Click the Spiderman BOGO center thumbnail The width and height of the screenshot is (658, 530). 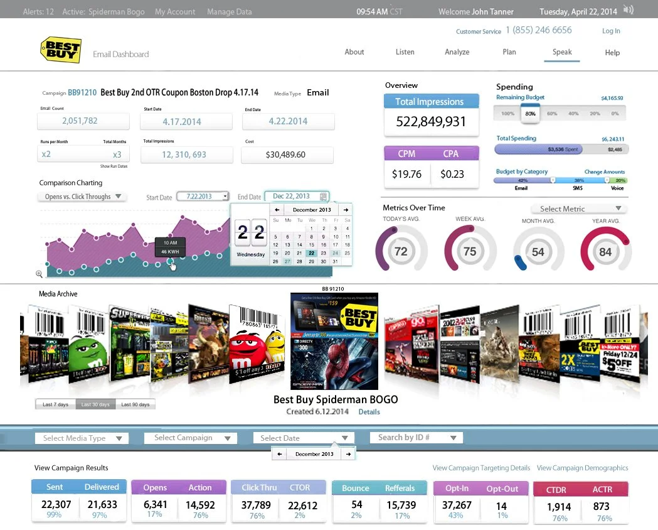pyautogui.click(x=334, y=341)
